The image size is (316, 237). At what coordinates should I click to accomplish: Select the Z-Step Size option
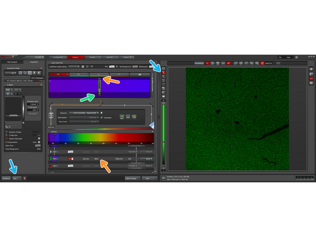[6, 135]
